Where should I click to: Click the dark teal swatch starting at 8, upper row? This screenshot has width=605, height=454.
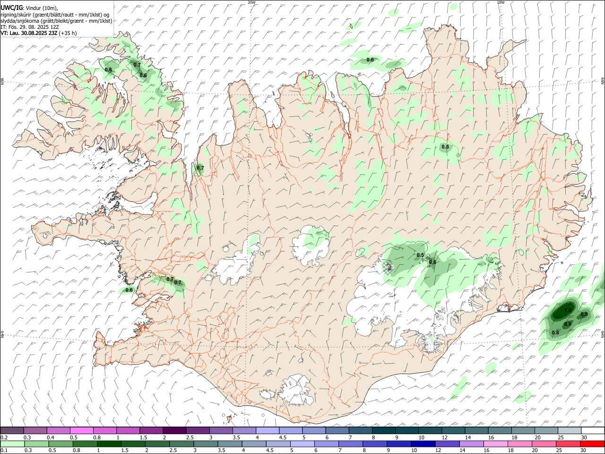(x=383, y=431)
